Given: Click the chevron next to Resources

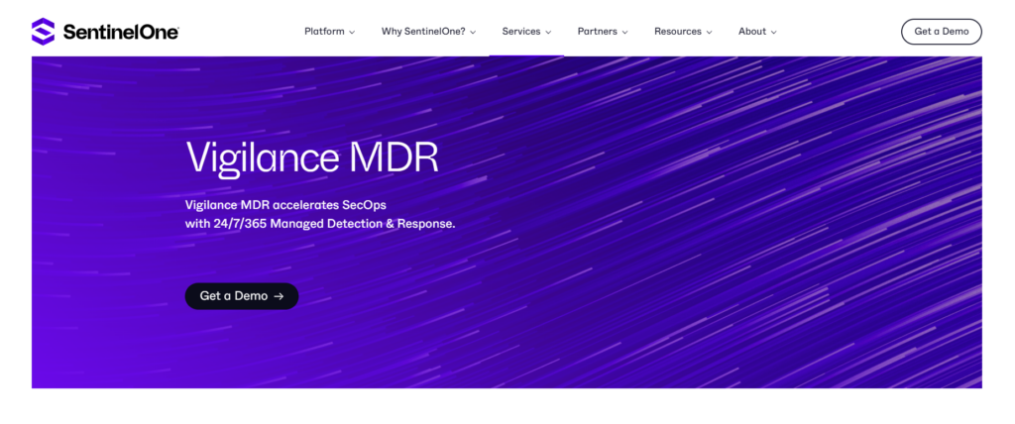Looking at the screenshot, I should (x=709, y=32).
